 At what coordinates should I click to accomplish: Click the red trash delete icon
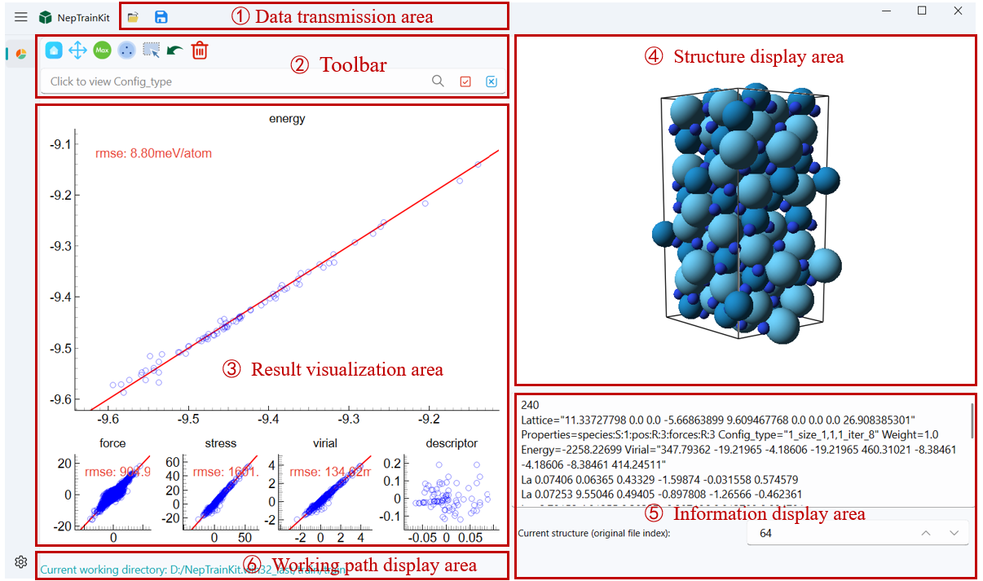(200, 51)
